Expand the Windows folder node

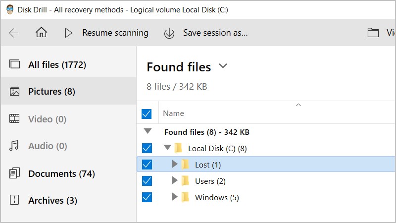175,196
